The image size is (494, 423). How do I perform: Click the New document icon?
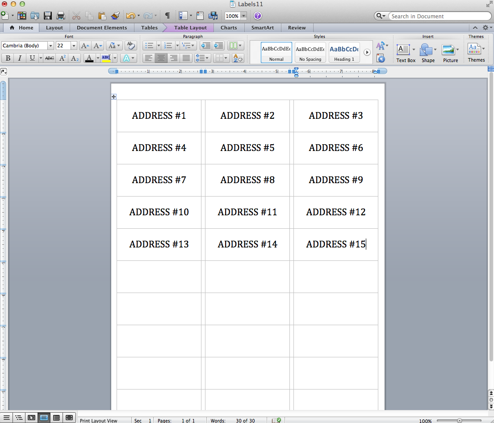(x=5, y=16)
